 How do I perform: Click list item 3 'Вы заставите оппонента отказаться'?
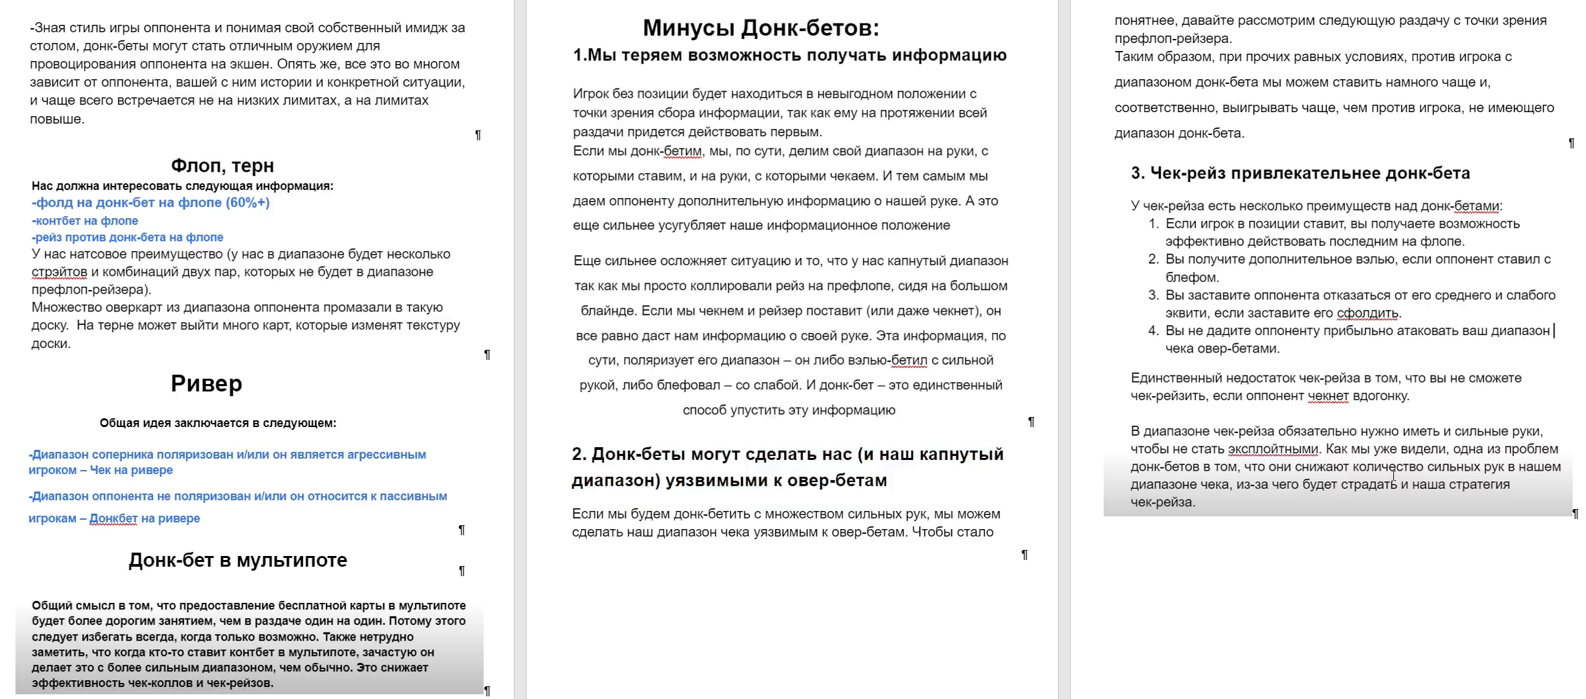click(1360, 304)
